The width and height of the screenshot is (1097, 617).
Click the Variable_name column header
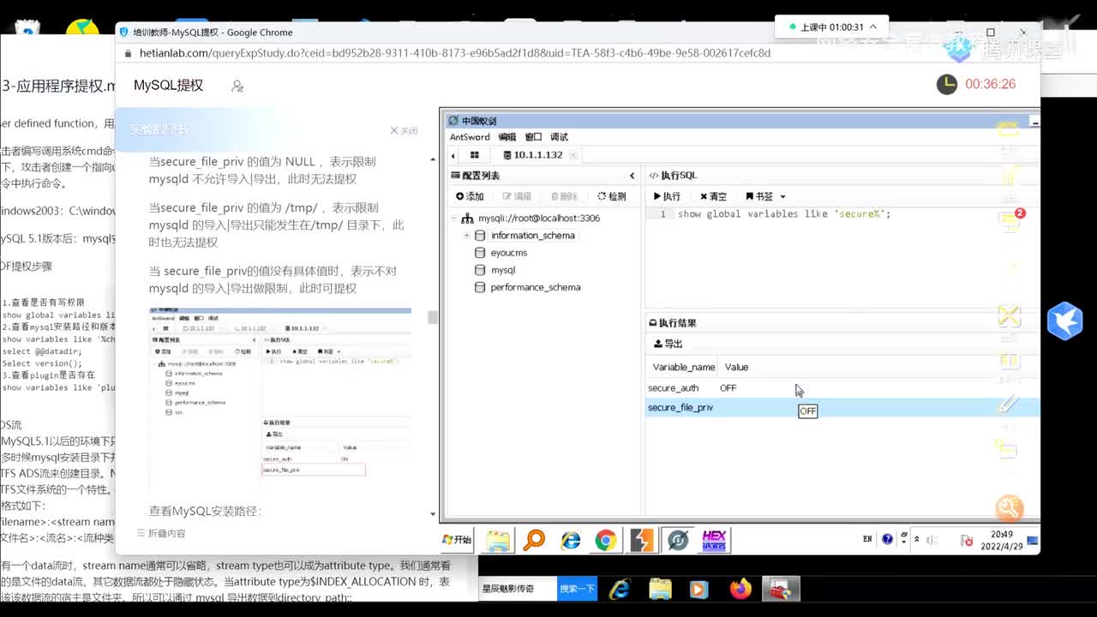683,367
